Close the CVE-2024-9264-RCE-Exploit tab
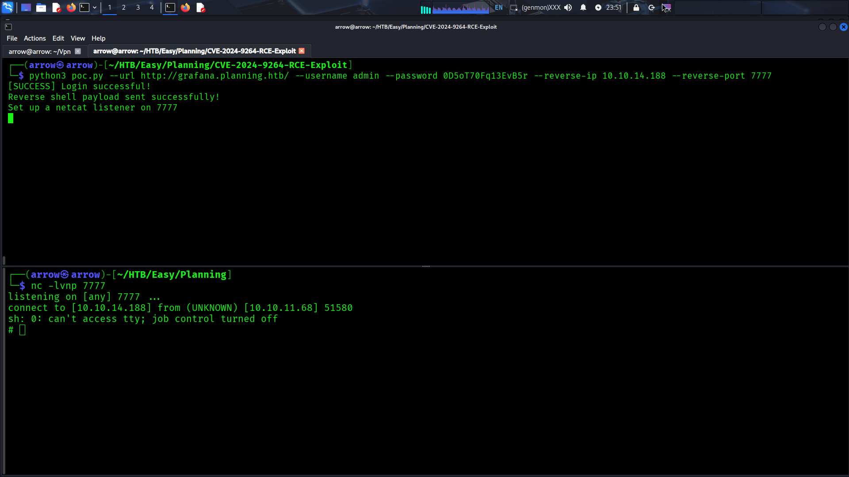849x477 pixels. click(x=302, y=51)
